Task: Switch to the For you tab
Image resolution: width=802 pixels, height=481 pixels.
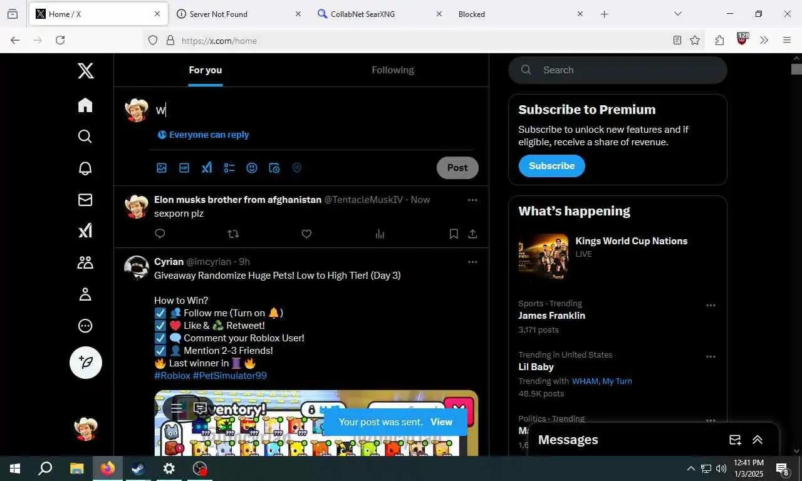Action: pyautogui.click(x=206, y=70)
